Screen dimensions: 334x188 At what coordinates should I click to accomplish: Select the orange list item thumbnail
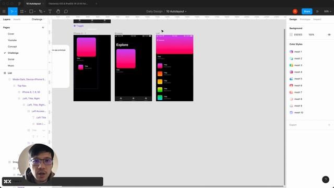[x=160, y=74]
